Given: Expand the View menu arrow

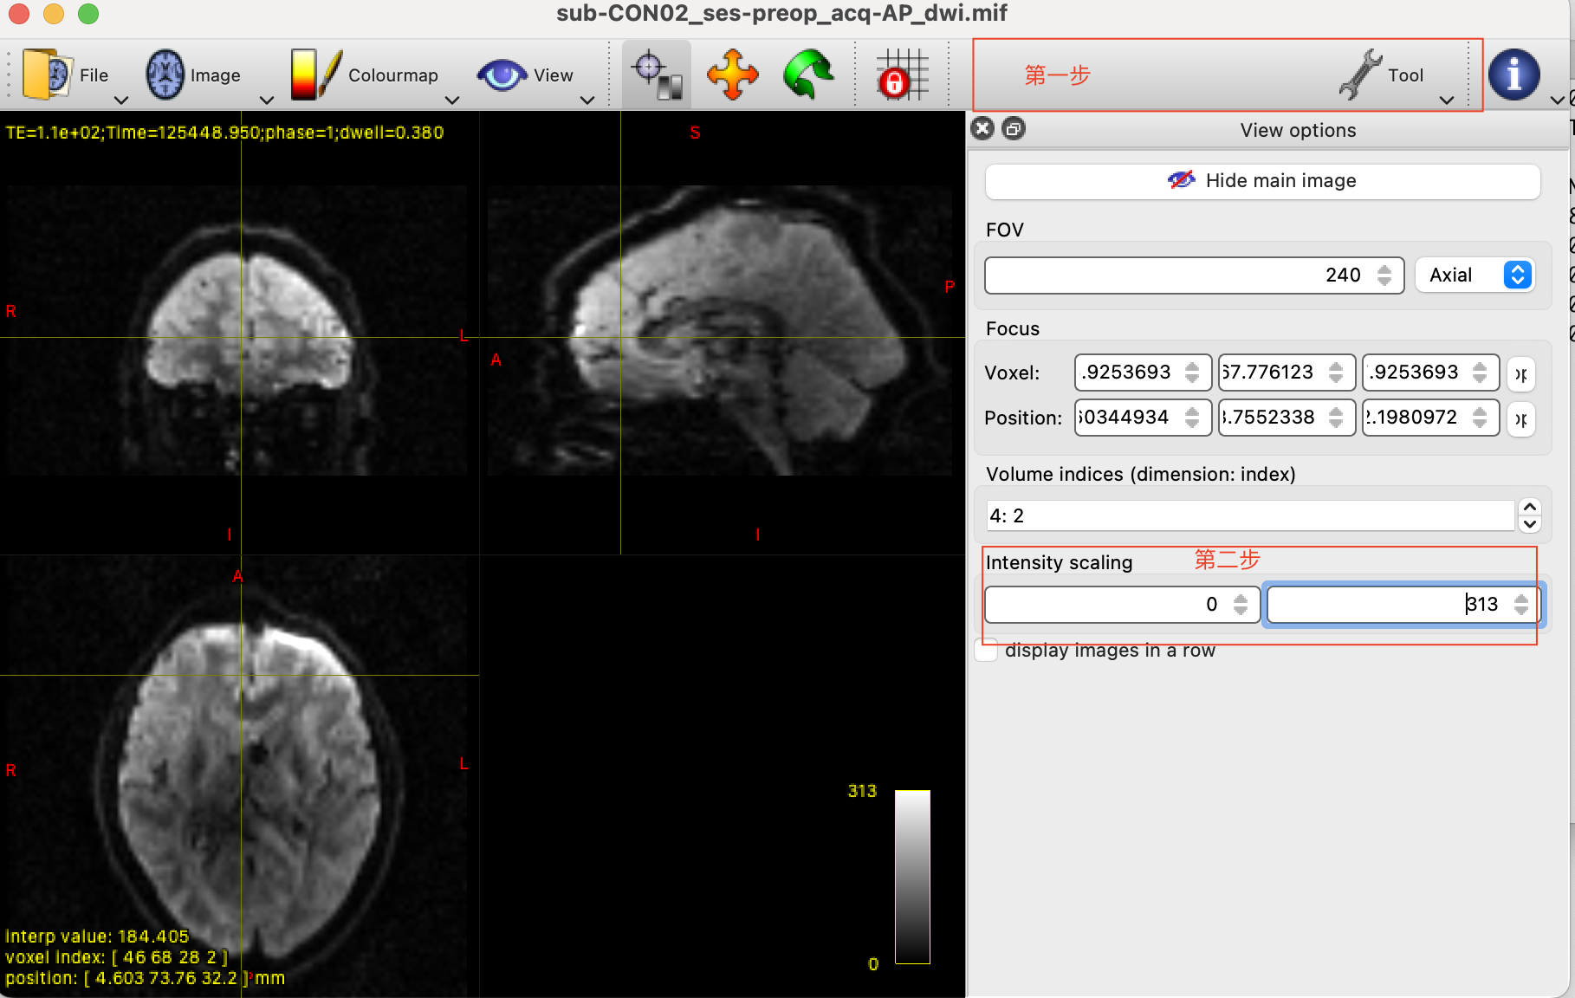Looking at the screenshot, I should click(x=587, y=100).
